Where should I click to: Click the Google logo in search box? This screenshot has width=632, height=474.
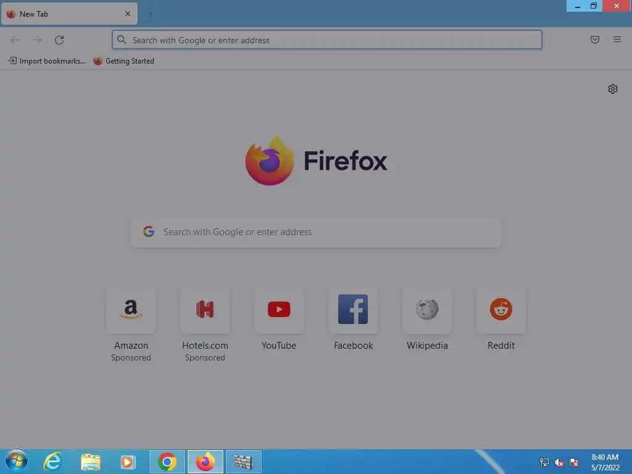149,231
